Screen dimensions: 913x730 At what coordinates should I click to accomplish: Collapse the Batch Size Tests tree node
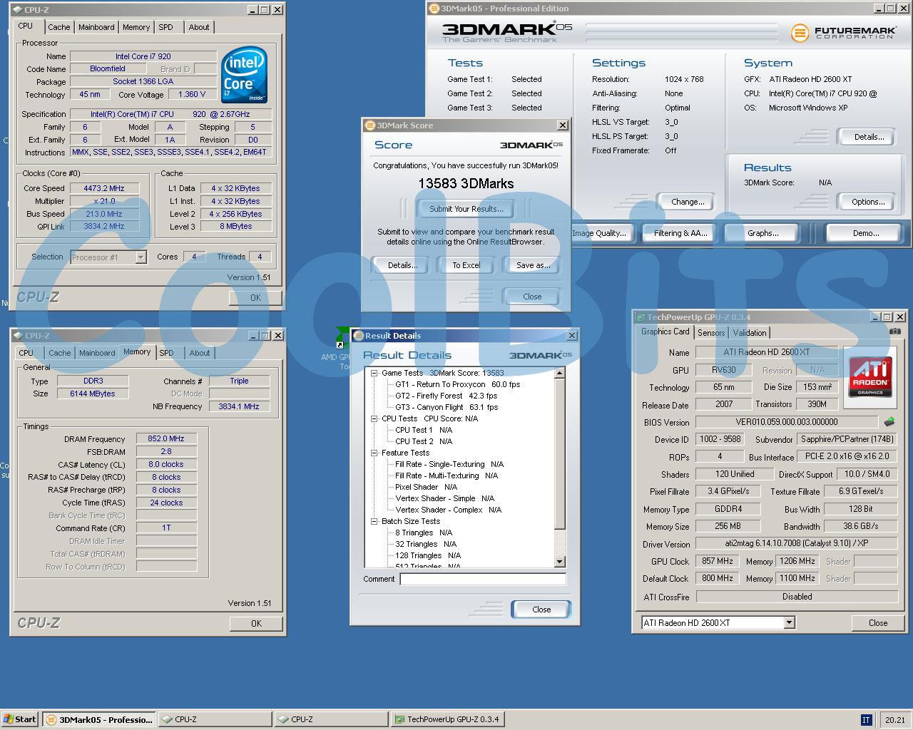coord(374,521)
